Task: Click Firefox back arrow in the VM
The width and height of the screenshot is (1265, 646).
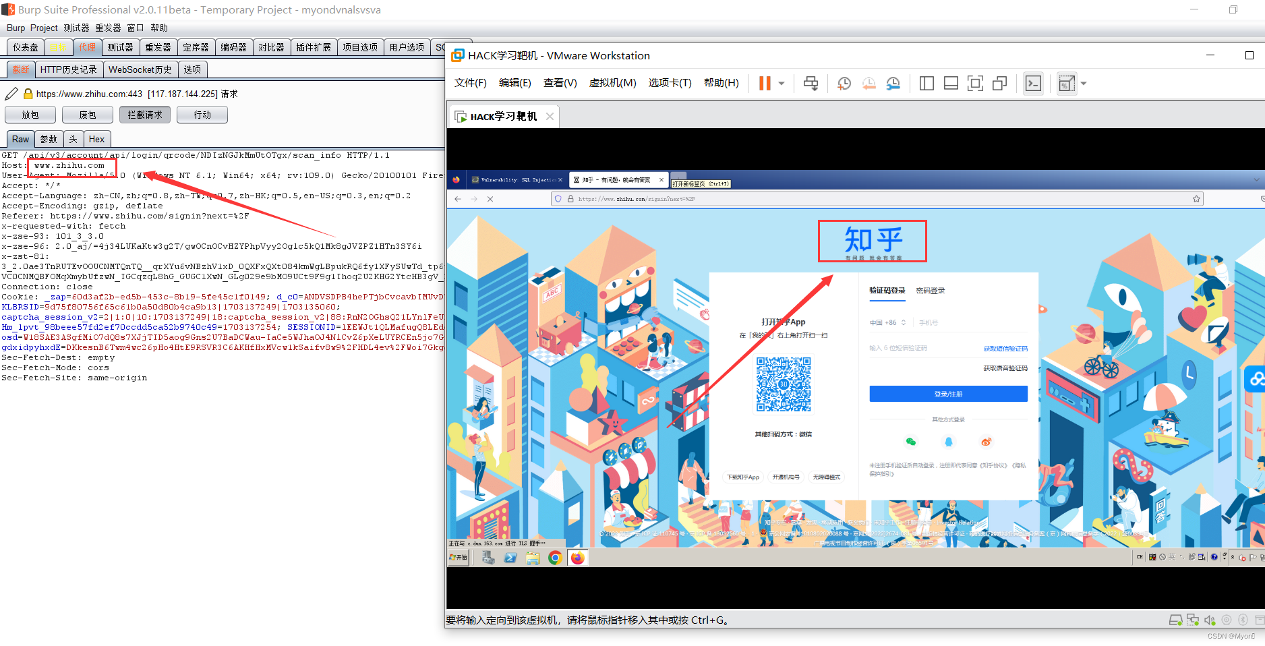Action: (458, 199)
